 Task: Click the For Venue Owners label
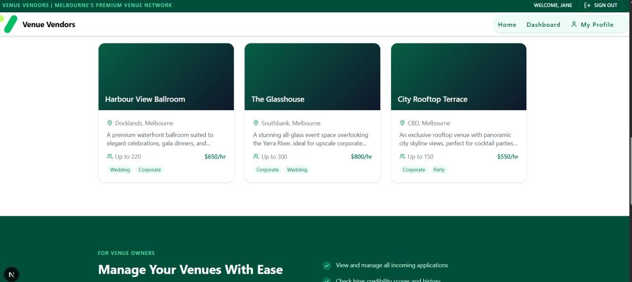click(126, 253)
